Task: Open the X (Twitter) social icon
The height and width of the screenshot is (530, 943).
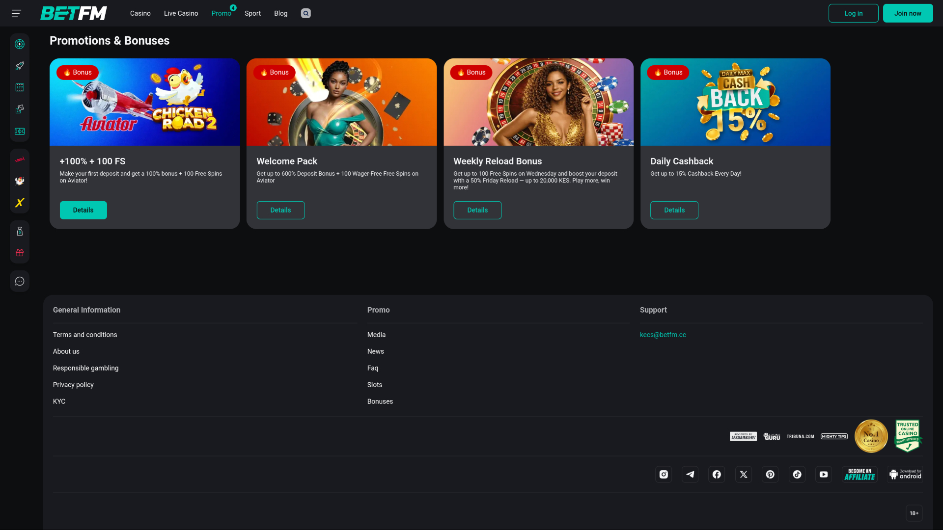Action: coord(744,474)
